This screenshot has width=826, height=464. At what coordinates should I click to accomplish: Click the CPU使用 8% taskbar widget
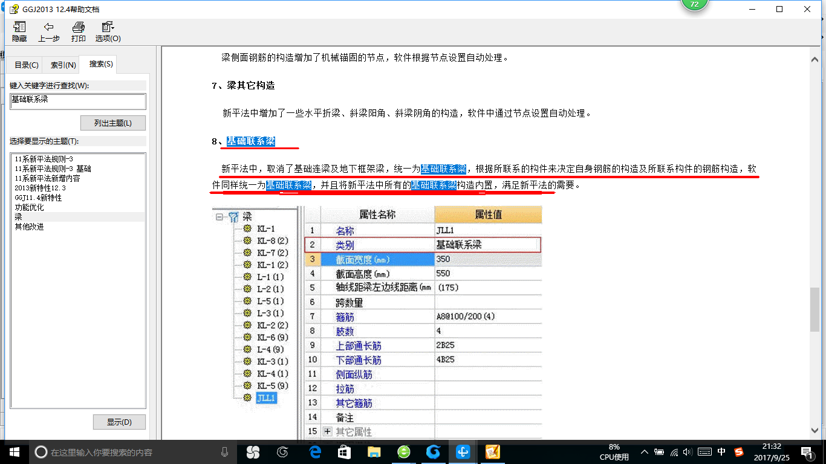click(614, 452)
